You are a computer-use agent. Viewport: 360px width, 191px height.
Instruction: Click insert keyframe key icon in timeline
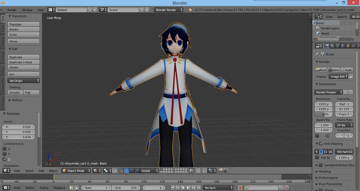coord(281,188)
